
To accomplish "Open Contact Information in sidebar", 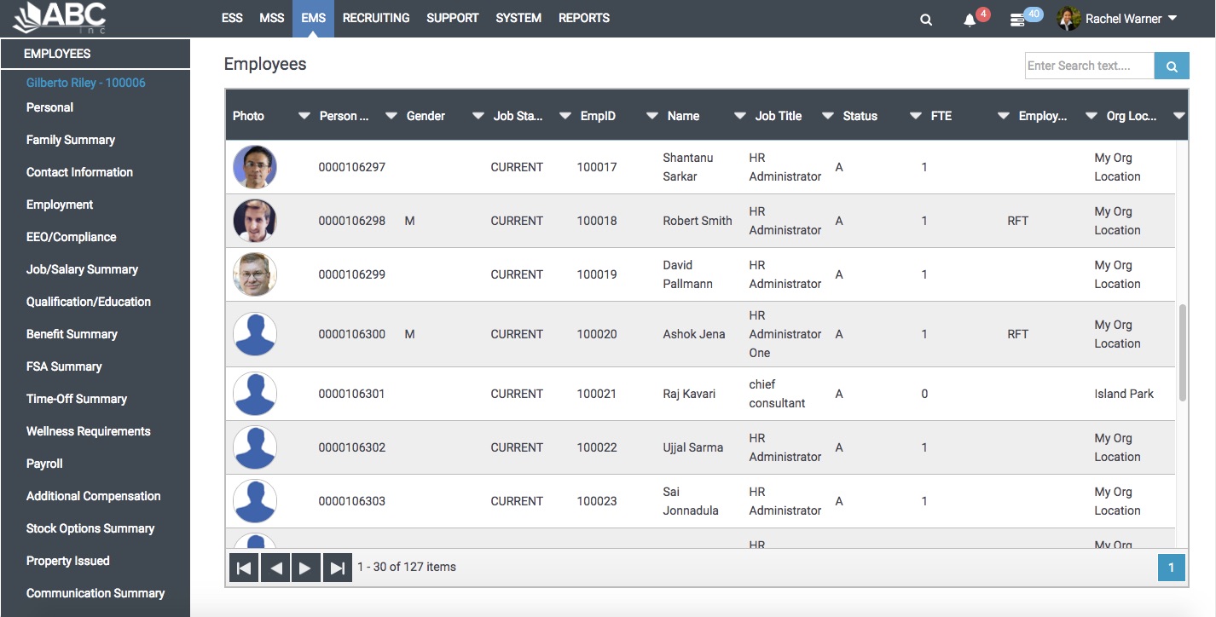I will point(80,172).
